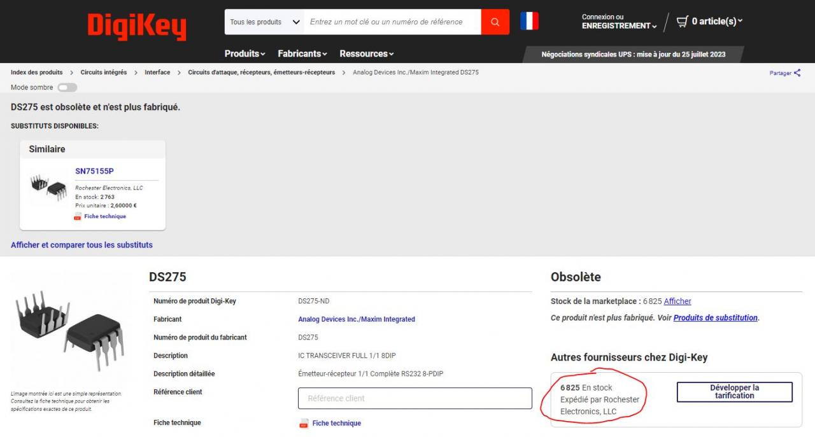Viewport: 815px width, 437px height.
Task: Expand the Ressources menu
Action: tap(367, 54)
